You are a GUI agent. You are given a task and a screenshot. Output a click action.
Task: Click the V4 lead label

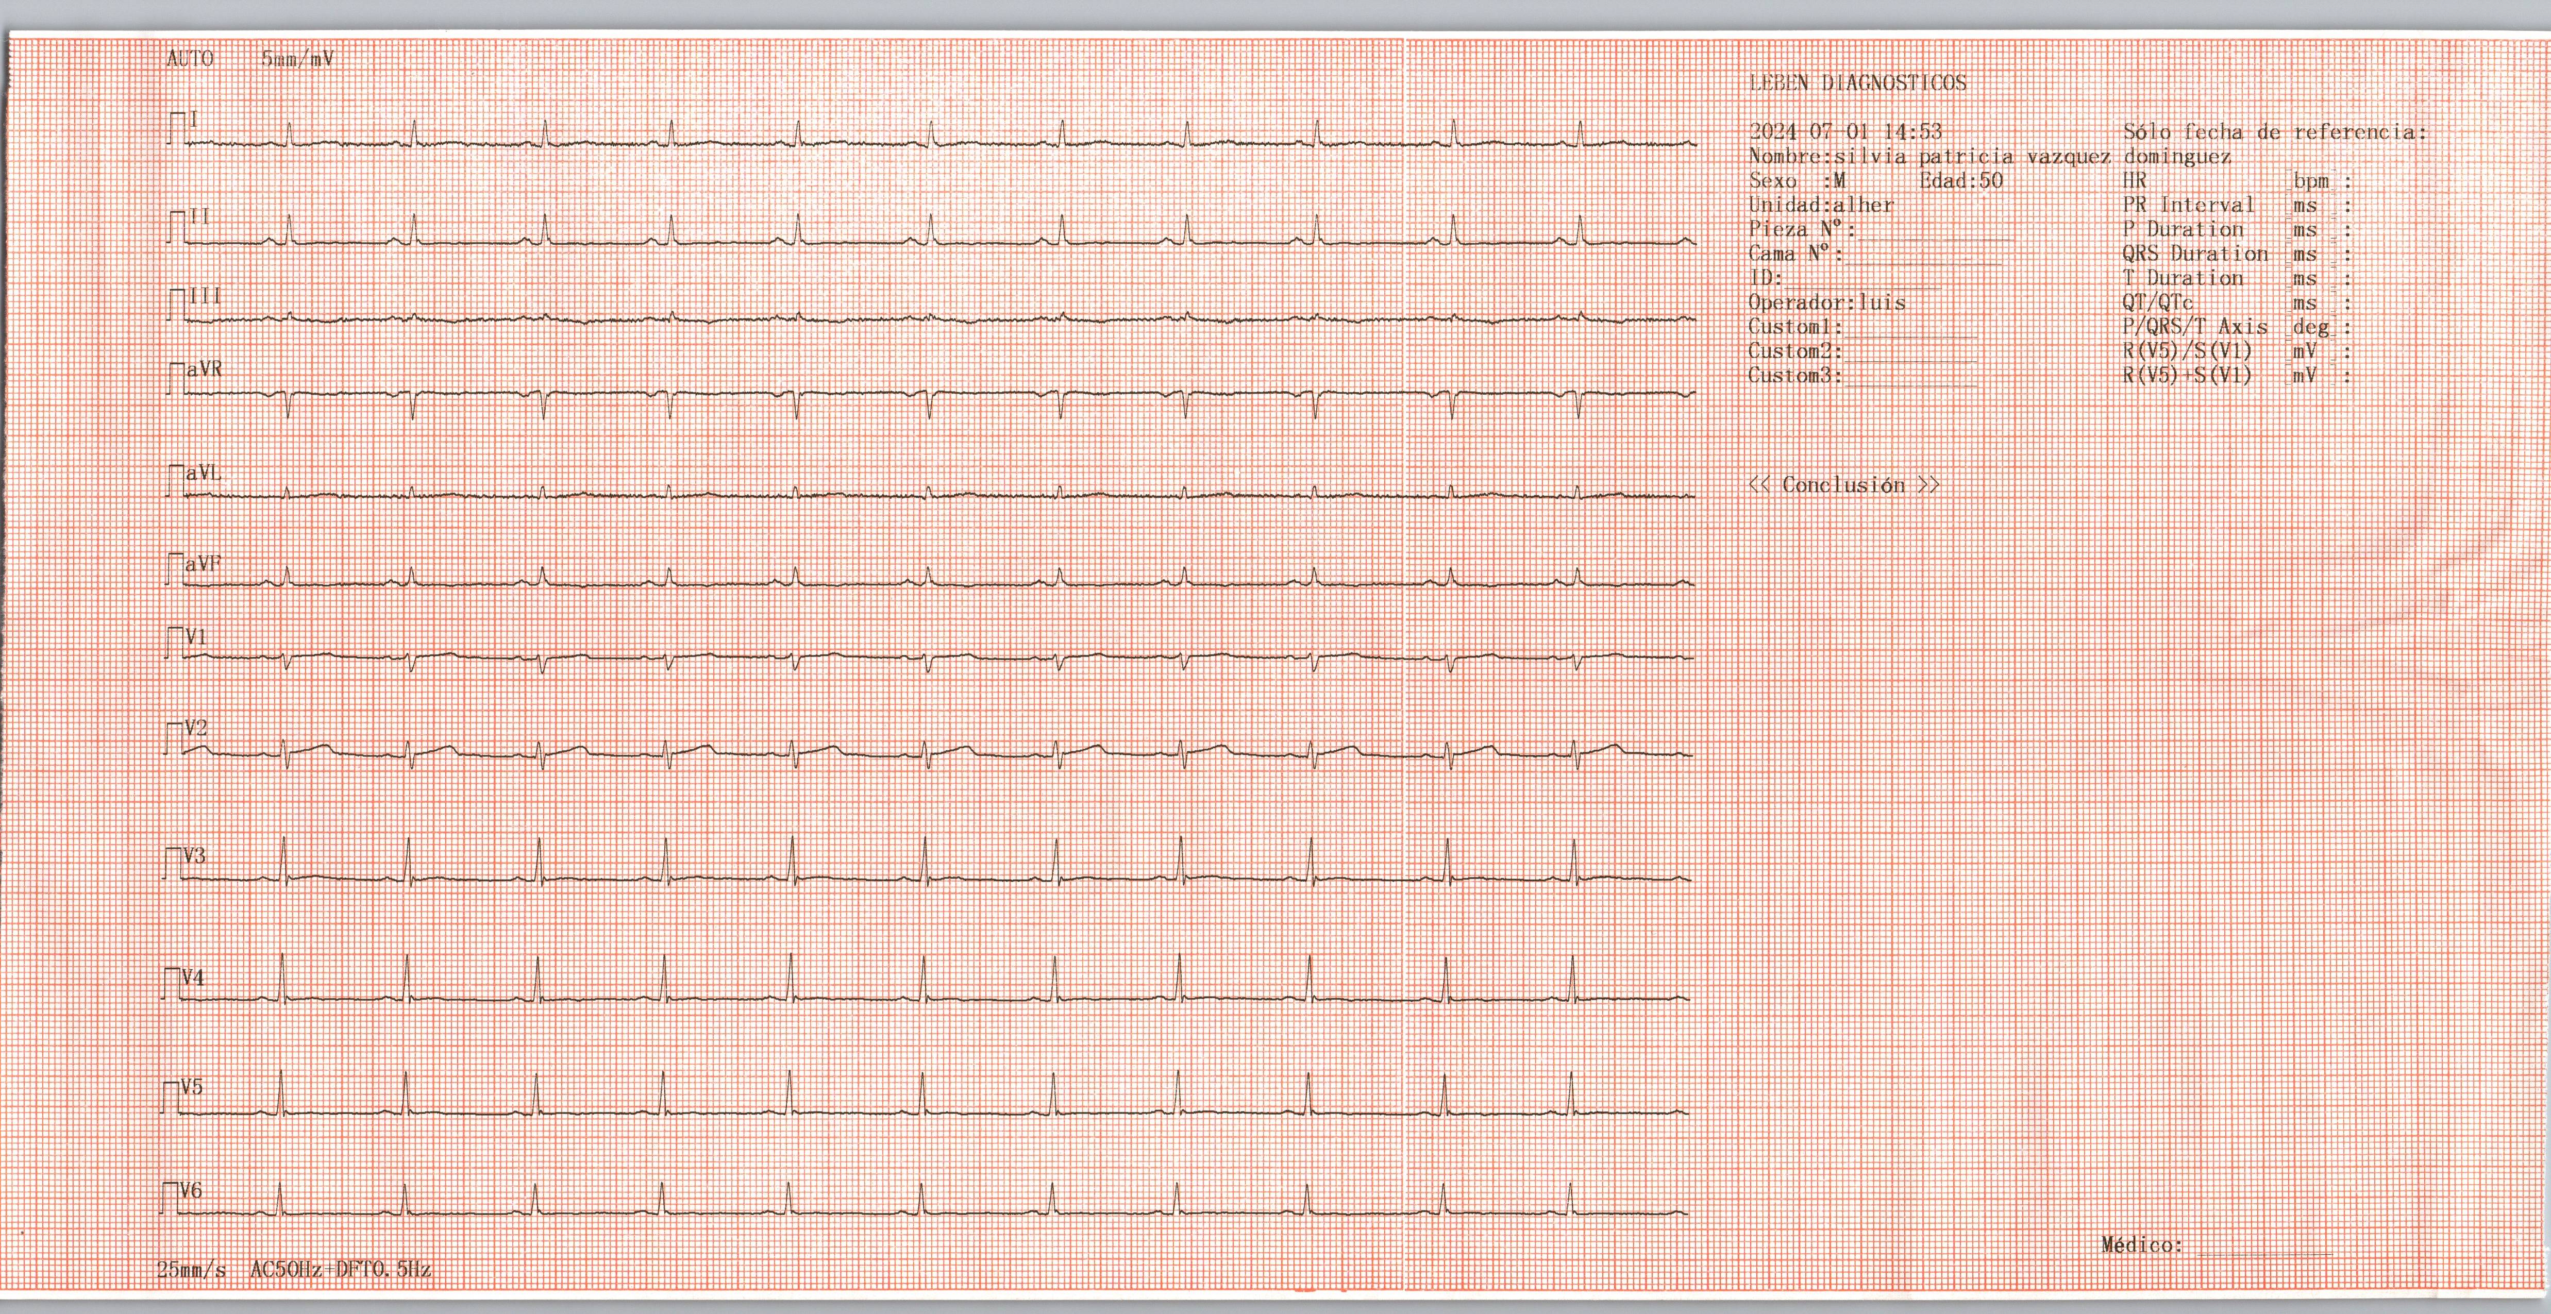click(x=192, y=979)
